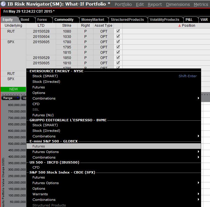Expand Eversource Energy Combinations submenu
Image resolution: width=210 pixels, height=207 pixels.
(198, 98)
